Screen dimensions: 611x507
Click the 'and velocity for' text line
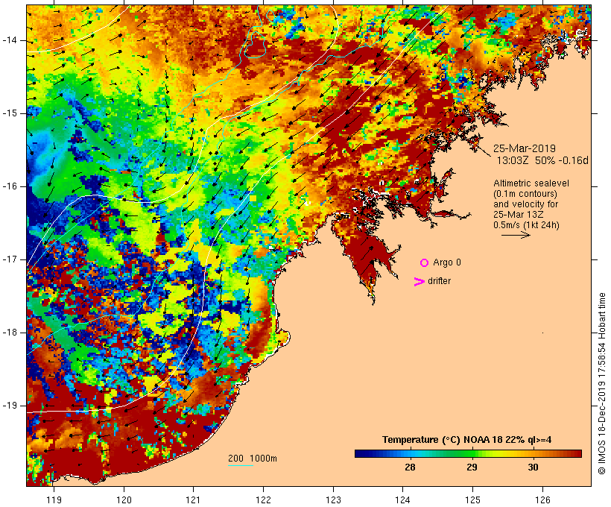point(525,204)
